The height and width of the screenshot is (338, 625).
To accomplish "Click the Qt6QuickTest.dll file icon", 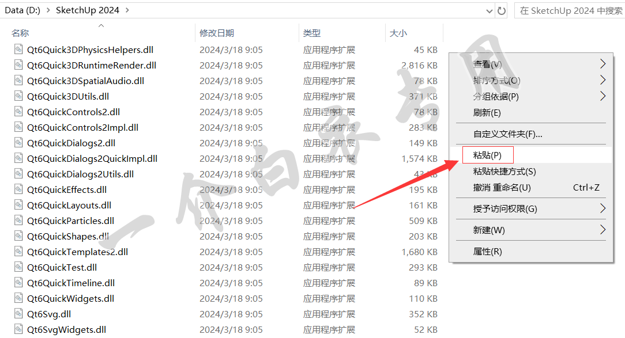I will (18, 267).
